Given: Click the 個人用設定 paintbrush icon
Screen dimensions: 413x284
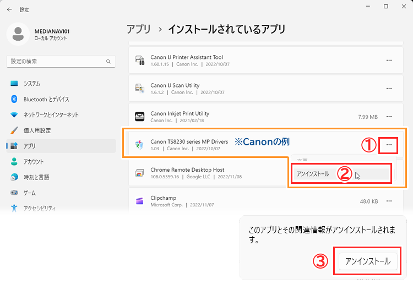Looking at the screenshot, I should [14, 130].
